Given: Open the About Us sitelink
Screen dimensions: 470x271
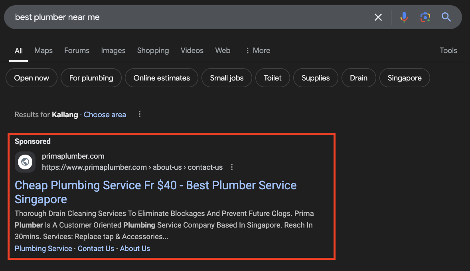Looking at the screenshot, I should click(x=135, y=249).
